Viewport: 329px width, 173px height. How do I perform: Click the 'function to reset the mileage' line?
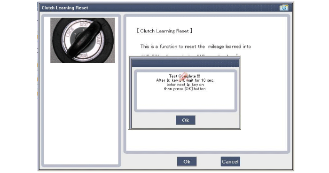coord(196,47)
